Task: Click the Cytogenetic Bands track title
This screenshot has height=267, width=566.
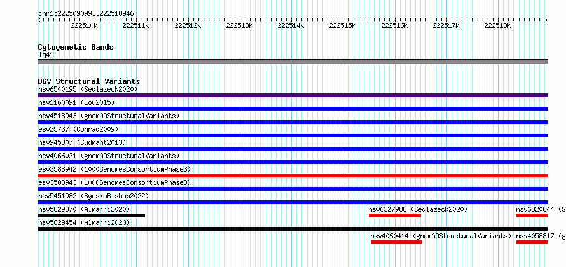Action: tap(76, 47)
